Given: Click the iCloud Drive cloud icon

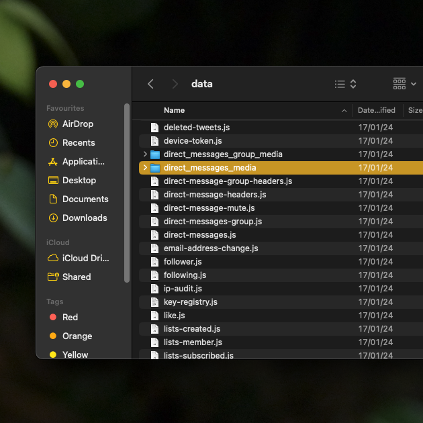Looking at the screenshot, I should pos(53,258).
